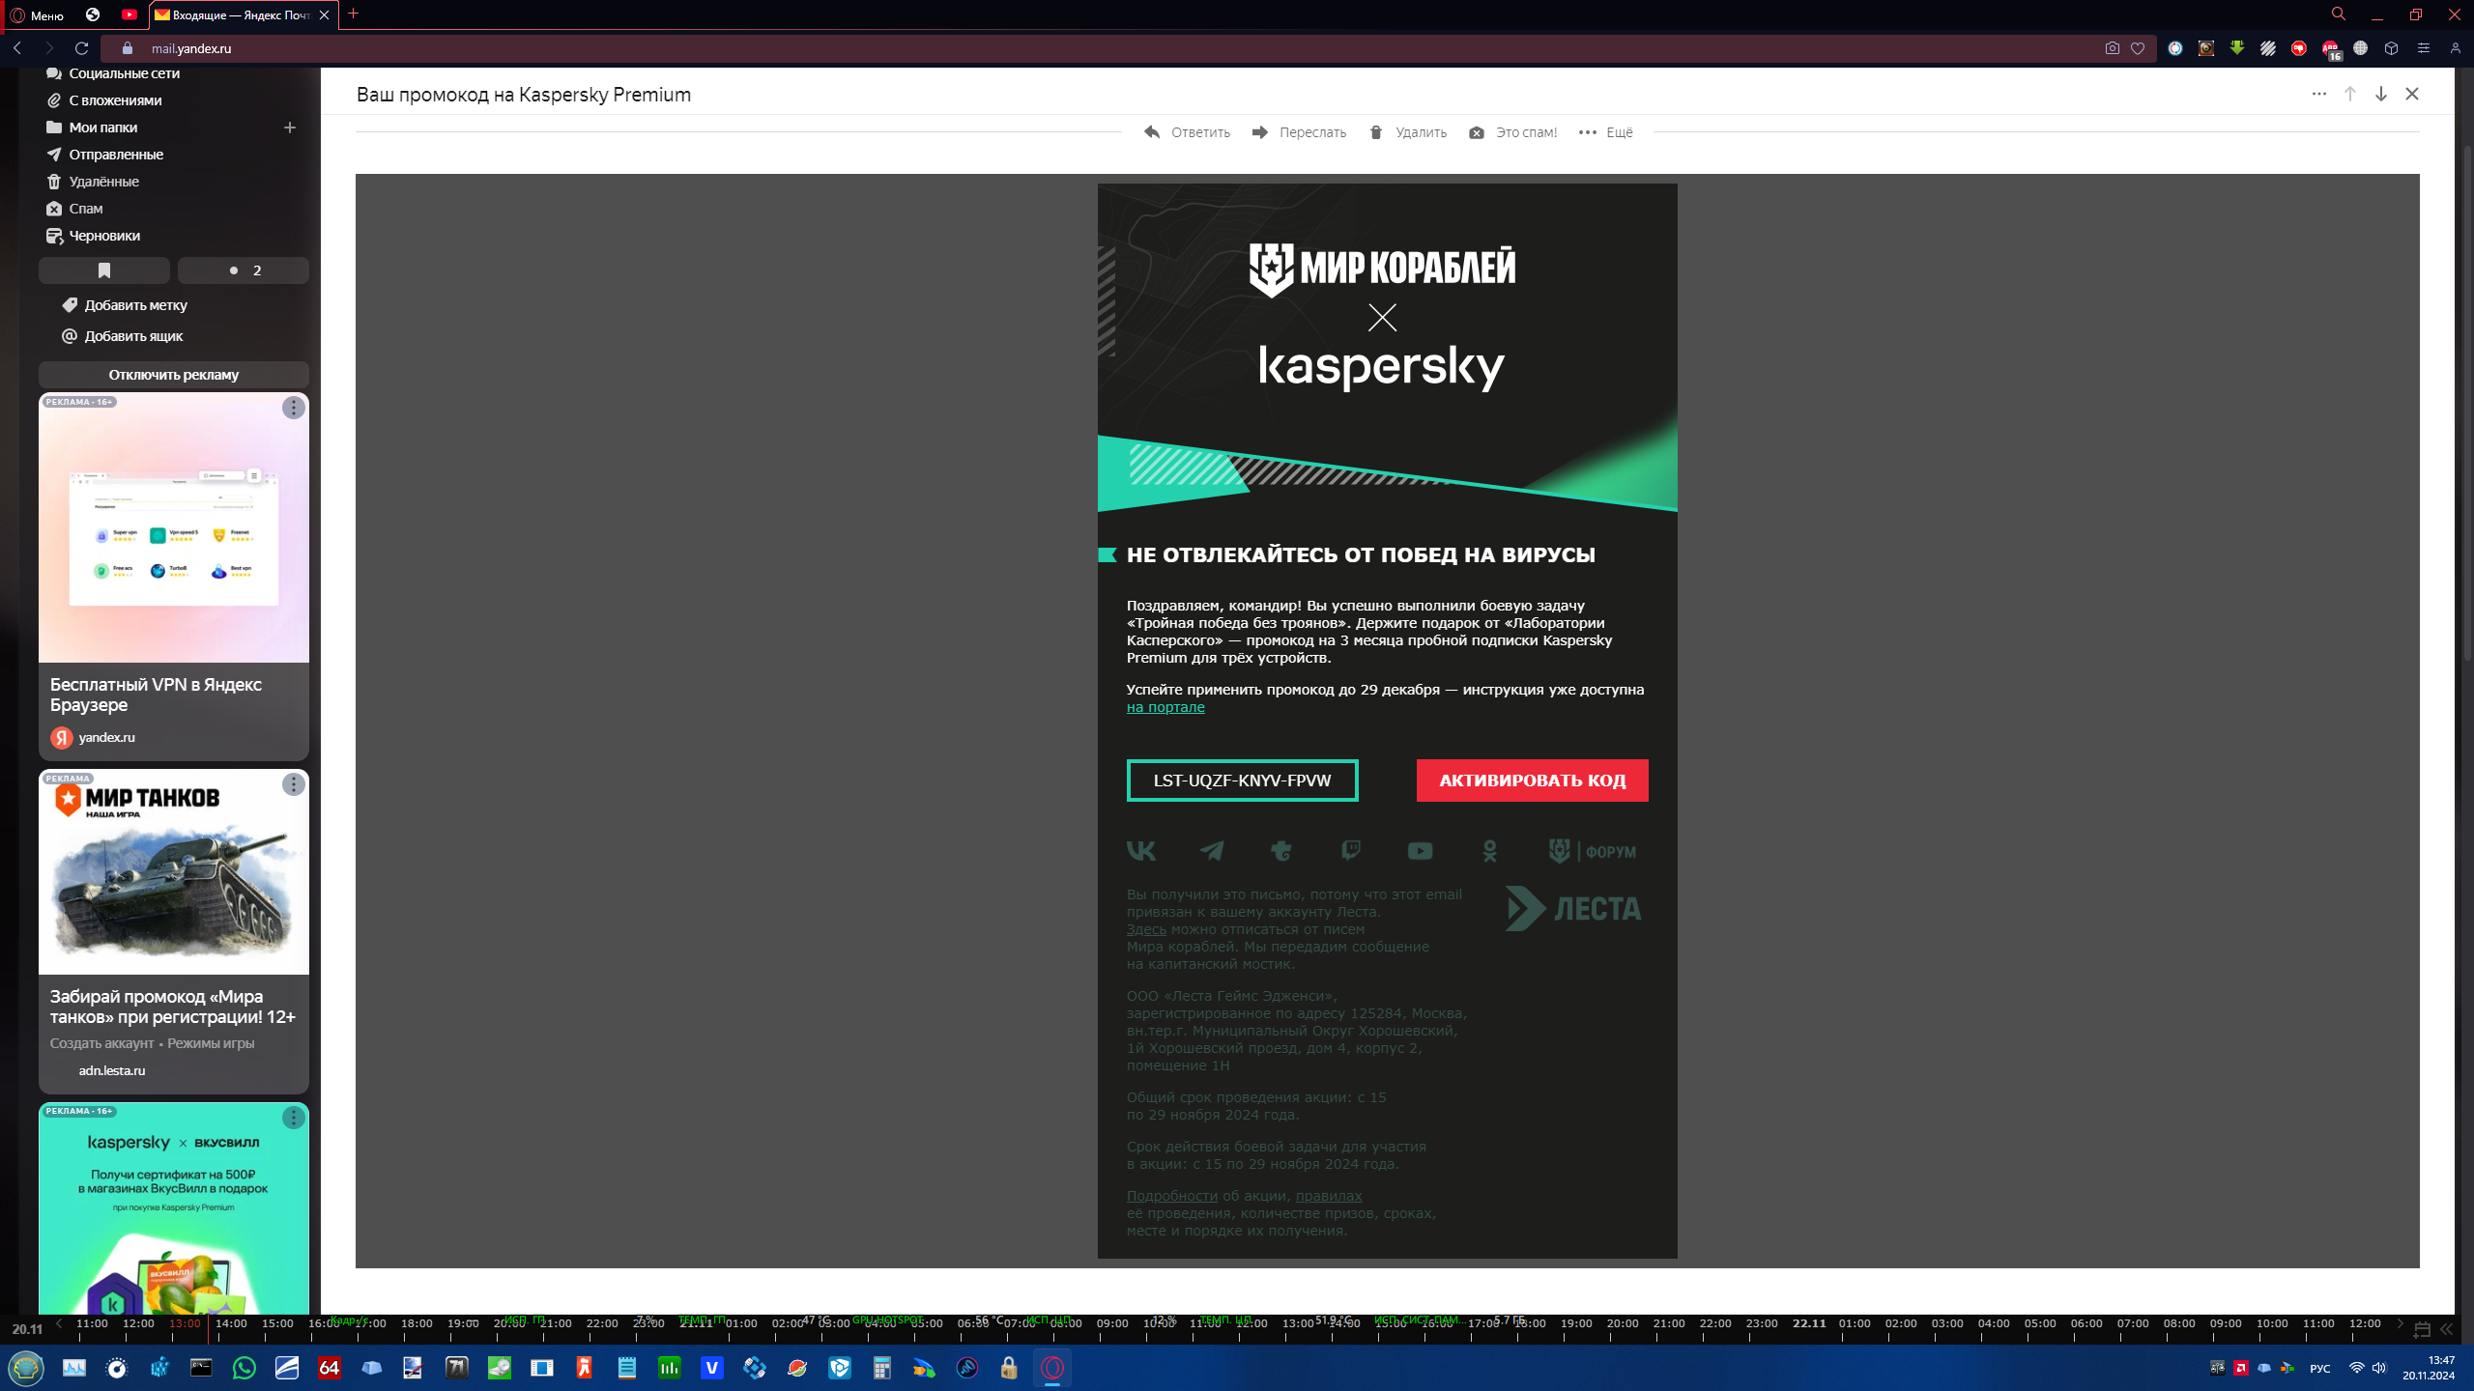Toggle the bookmark flagged filter button
2474x1391 pixels.
tap(104, 270)
